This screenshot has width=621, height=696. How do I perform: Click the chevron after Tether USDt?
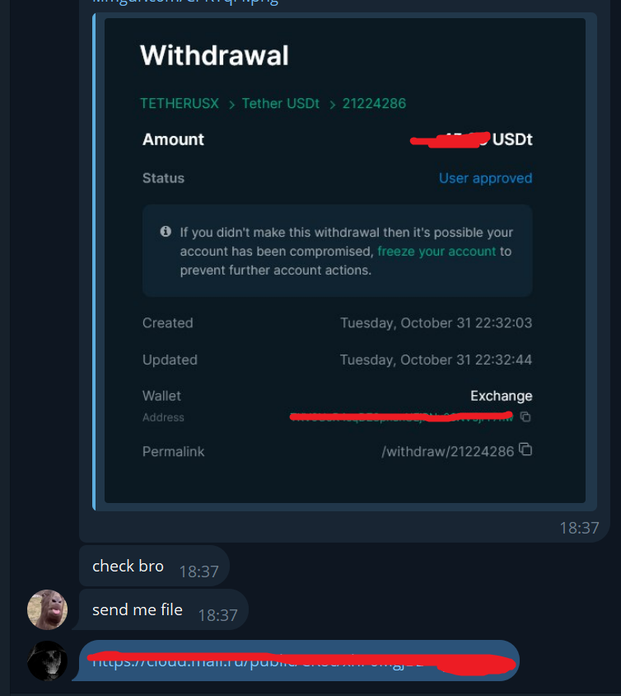(333, 105)
